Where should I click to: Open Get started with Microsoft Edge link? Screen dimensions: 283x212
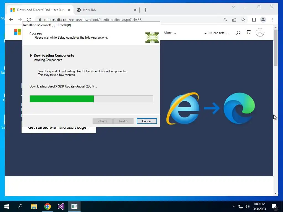[59, 128]
